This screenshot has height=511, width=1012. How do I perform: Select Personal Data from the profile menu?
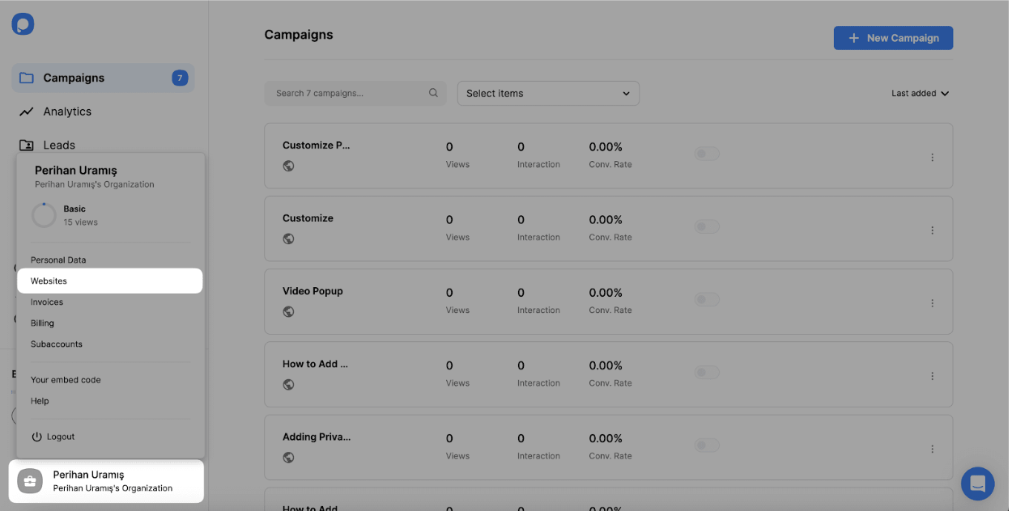tap(58, 260)
